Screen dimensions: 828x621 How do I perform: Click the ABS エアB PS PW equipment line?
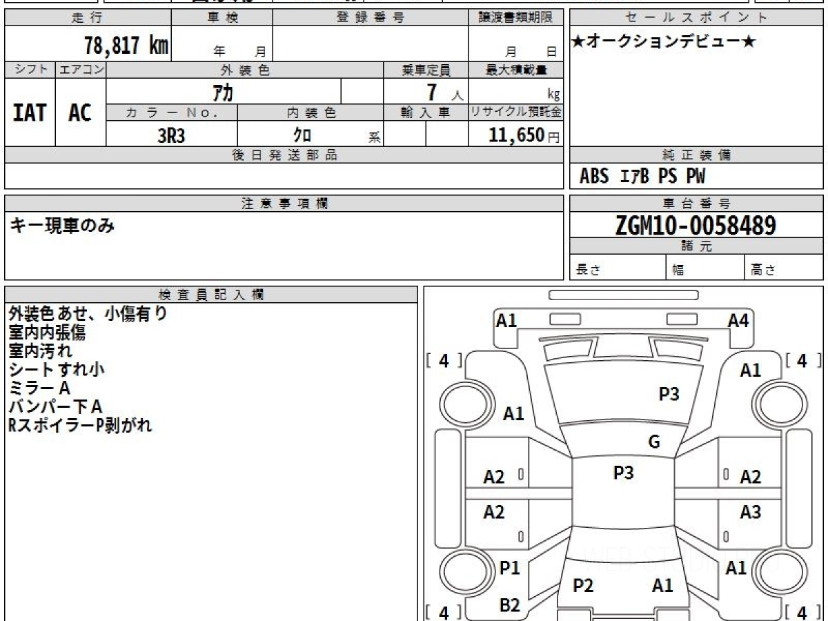tap(642, 177)
